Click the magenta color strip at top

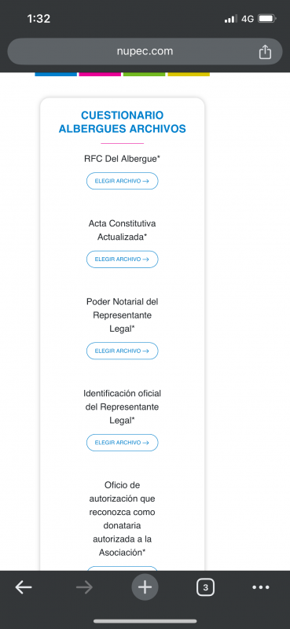(100, 74)
